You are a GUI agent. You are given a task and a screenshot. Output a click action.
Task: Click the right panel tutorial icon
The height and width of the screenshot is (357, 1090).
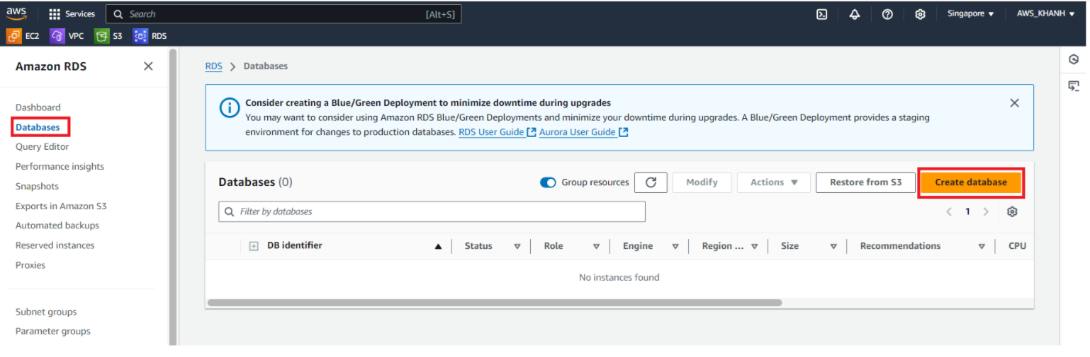click(1074, 86)
